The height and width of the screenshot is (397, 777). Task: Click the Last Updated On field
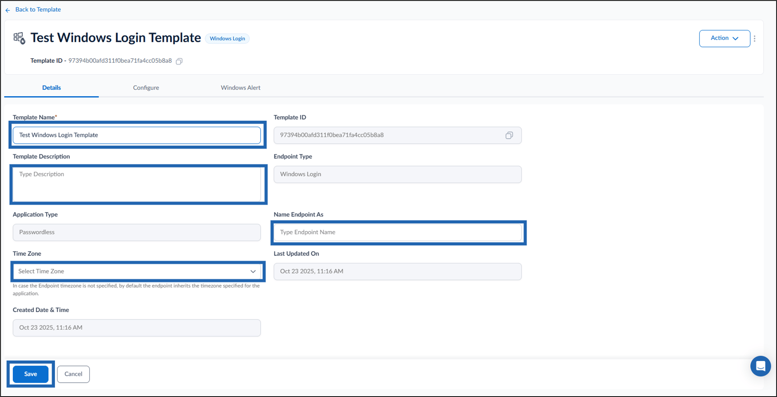pos(397,271)
